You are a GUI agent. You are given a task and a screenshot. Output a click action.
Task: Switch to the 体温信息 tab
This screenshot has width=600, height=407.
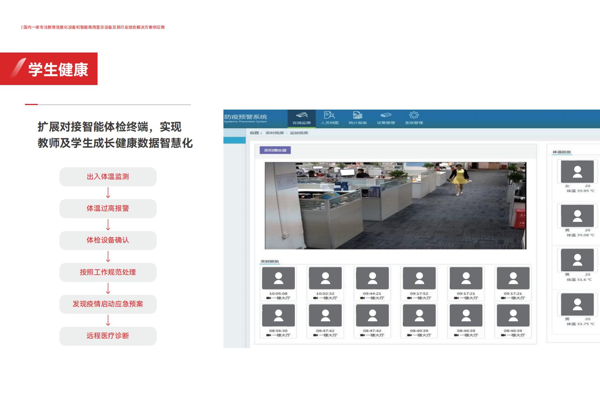(x=561, y=152)
